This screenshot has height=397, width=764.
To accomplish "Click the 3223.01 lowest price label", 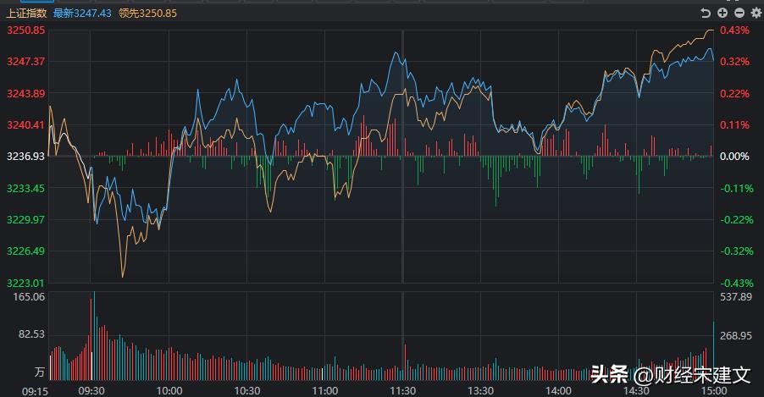I will [26, 283].
